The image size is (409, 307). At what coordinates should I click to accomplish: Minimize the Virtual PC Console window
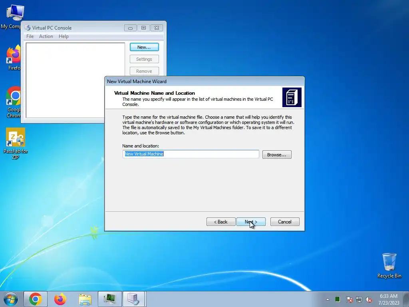tap(131, 28)
